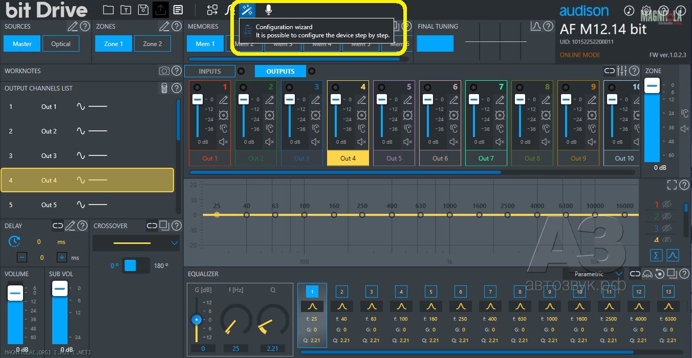Select EQ band 5 button
Screen dimensions: 692x358
point(431,292)
